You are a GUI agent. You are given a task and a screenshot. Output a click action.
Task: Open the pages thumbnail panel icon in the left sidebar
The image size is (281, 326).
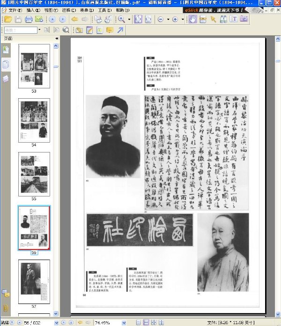coord(6,65)
